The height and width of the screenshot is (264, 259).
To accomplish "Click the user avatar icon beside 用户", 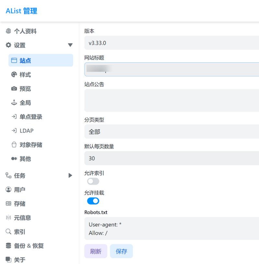I will (8, 189).
